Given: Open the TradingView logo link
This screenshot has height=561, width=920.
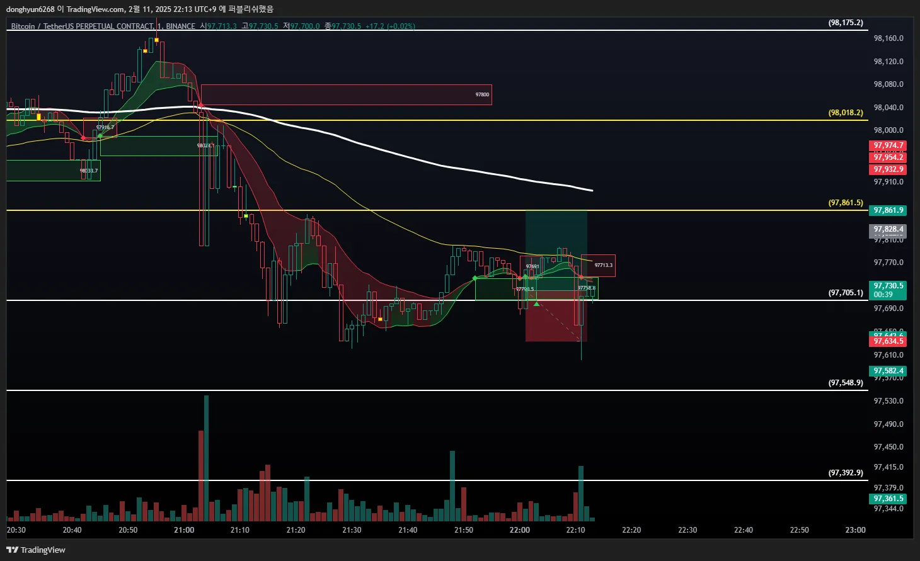Looking at the screenshot, I should pyautogui.click(x=36, y=550).
